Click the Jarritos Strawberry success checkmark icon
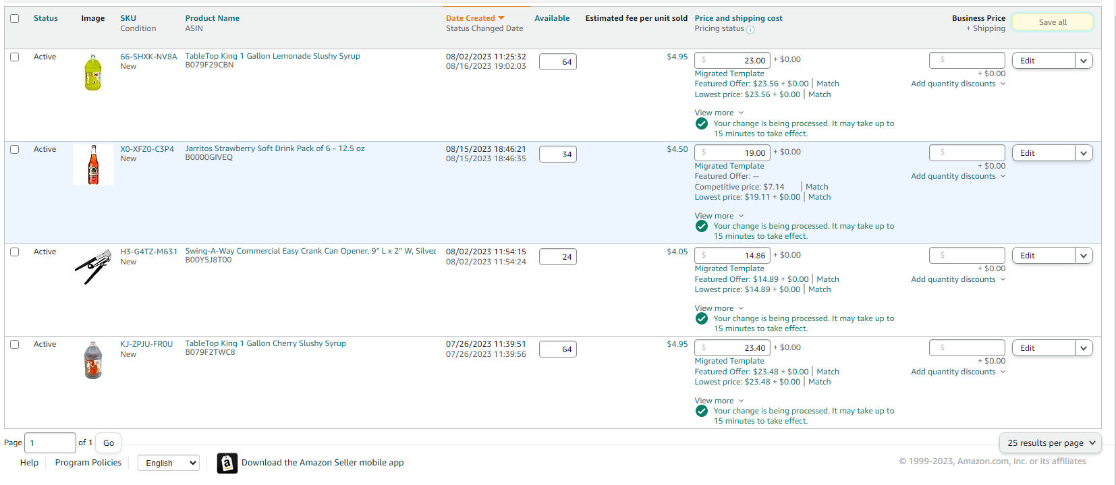This screenshot has height=485, width=1116. click(x=702, y=227)
